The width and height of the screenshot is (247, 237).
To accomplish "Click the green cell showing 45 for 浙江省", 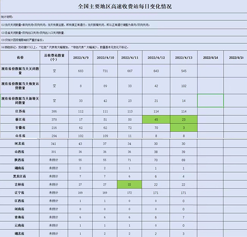I will pyautogui.click(x=156, y=119).
